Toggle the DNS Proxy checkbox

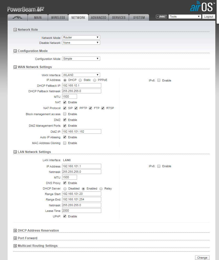[x=65, y=183]
